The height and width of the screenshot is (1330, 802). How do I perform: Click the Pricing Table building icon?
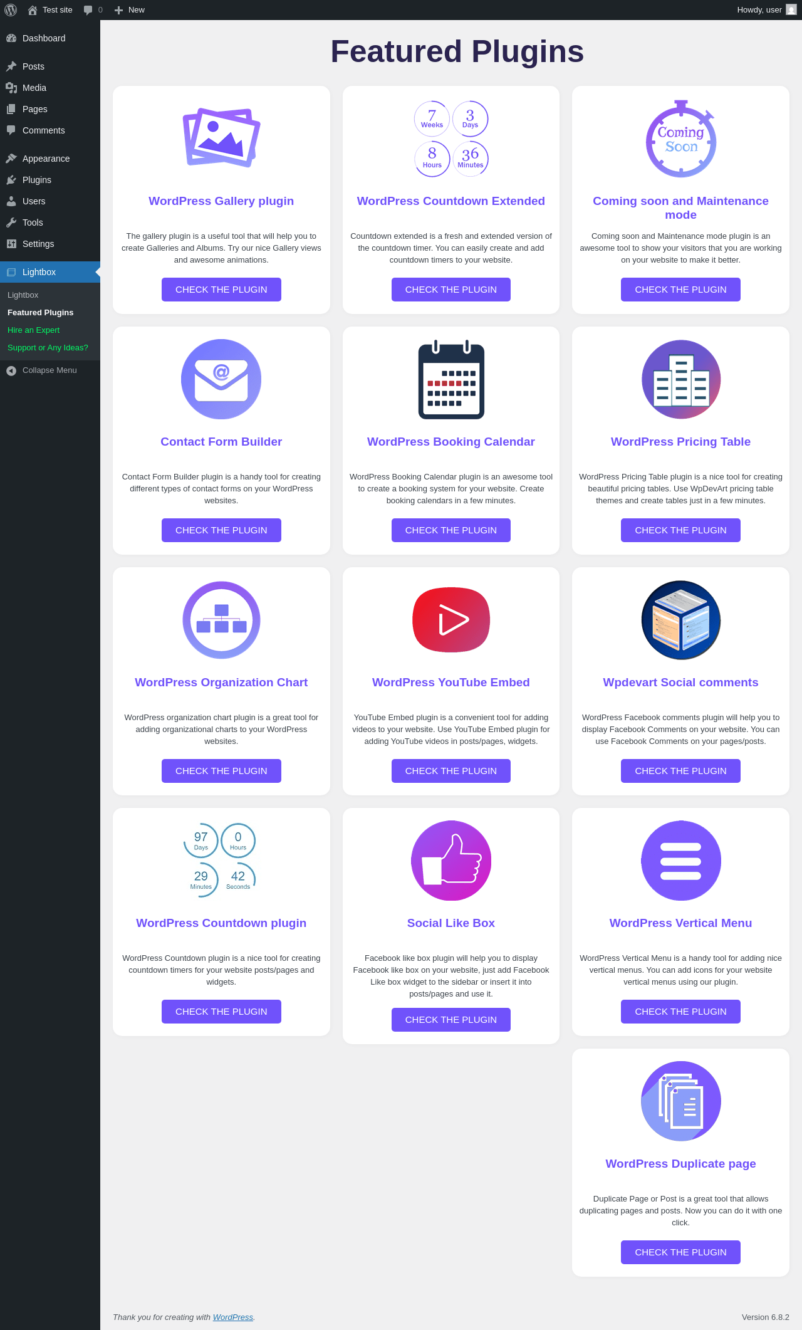(x=681, y=379)
